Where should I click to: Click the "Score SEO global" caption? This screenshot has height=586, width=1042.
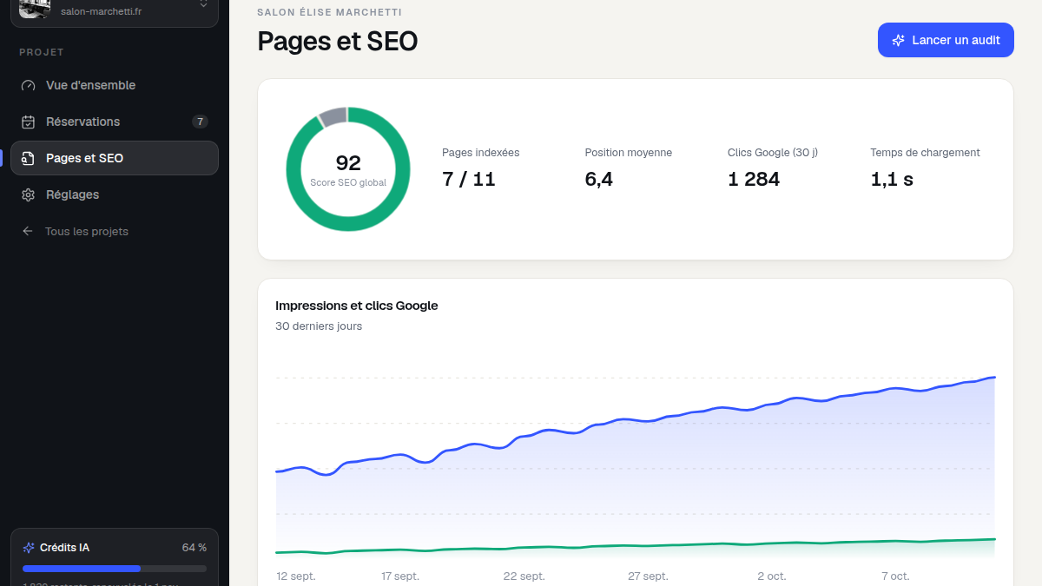(348, 183)
